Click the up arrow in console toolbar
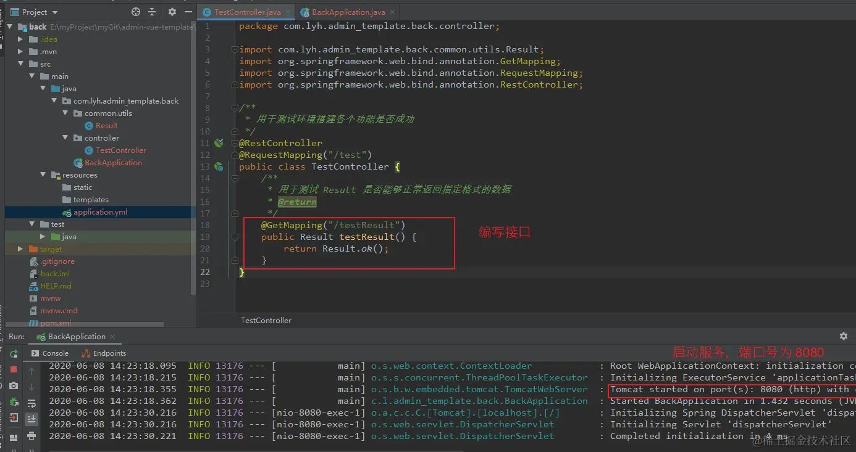The image size is (856, 452). point(31,371)
